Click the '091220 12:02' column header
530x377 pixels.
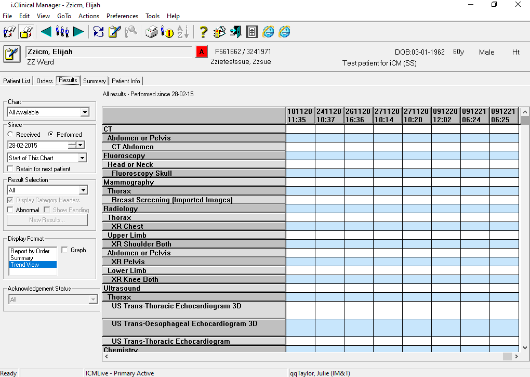pos(446,115)
